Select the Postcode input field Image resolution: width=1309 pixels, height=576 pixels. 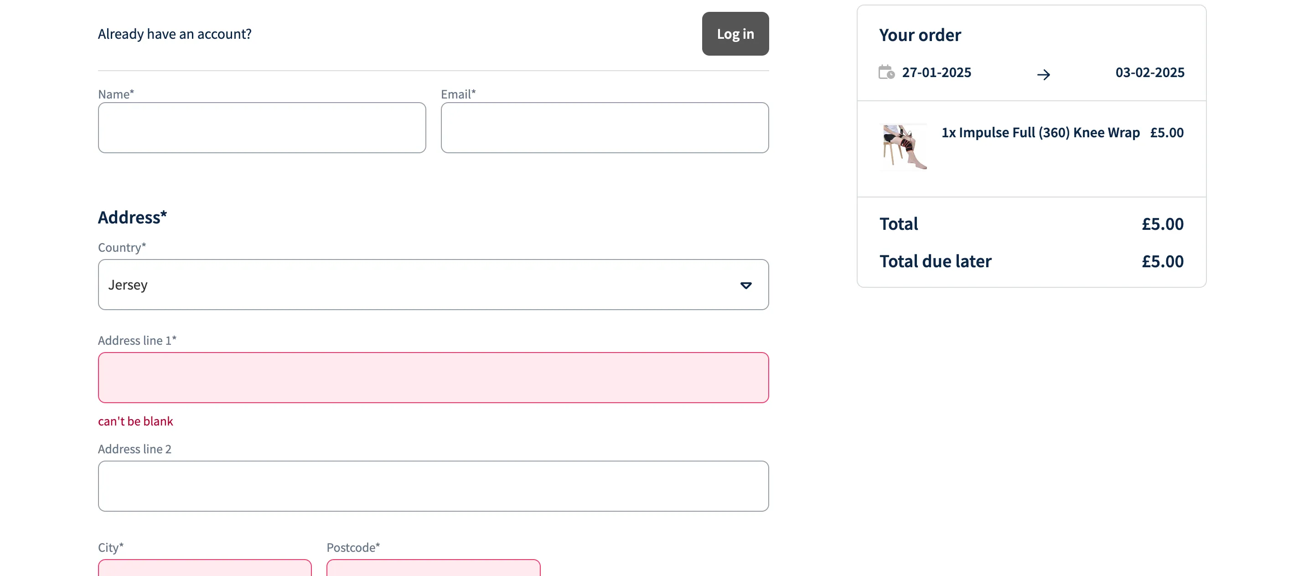point(433,568)
